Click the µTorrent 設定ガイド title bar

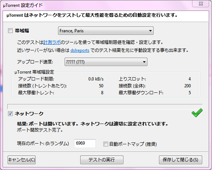pos(95,5)
